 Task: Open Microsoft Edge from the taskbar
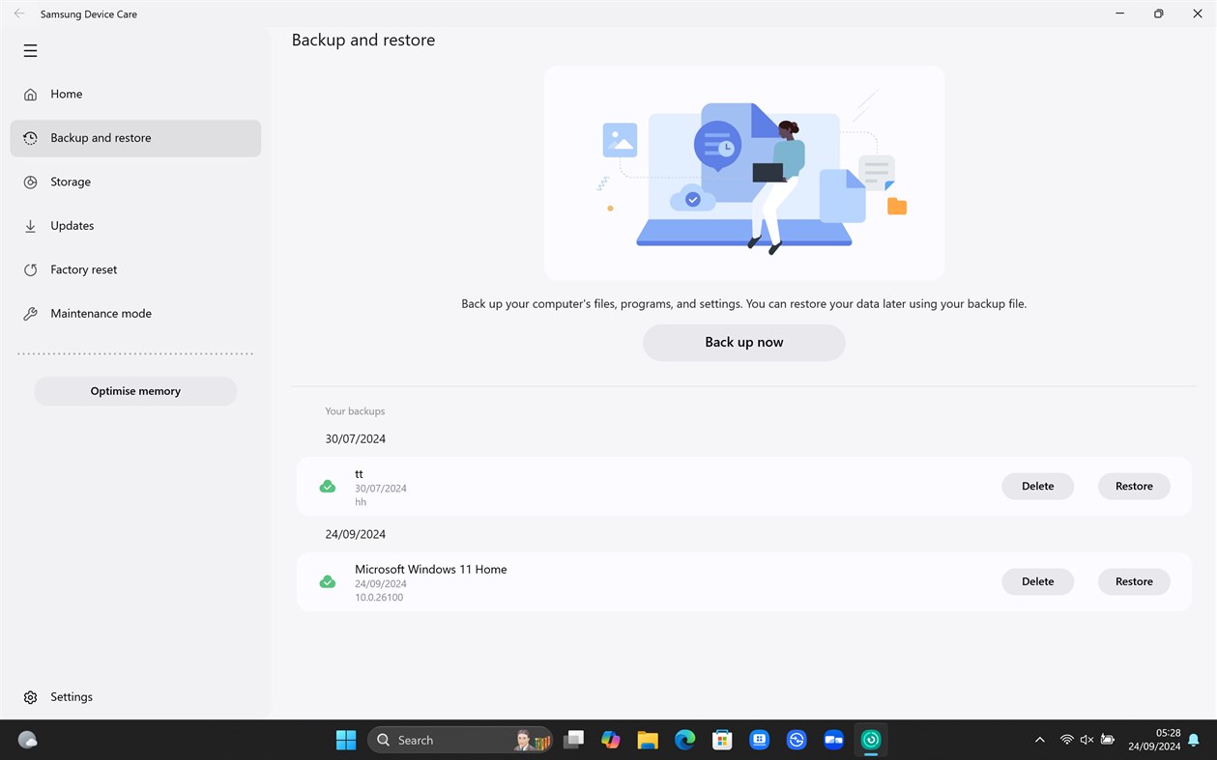coord(684,739)
